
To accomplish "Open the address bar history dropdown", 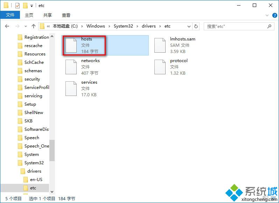I will [x=189, y=27].
